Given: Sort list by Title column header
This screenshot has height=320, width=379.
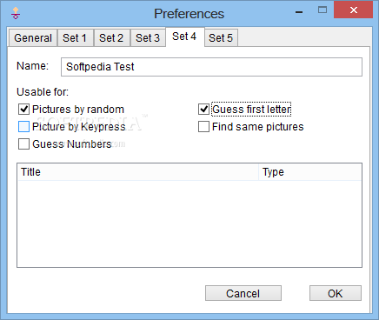Looking at the screenshot, I should point(138,172).
